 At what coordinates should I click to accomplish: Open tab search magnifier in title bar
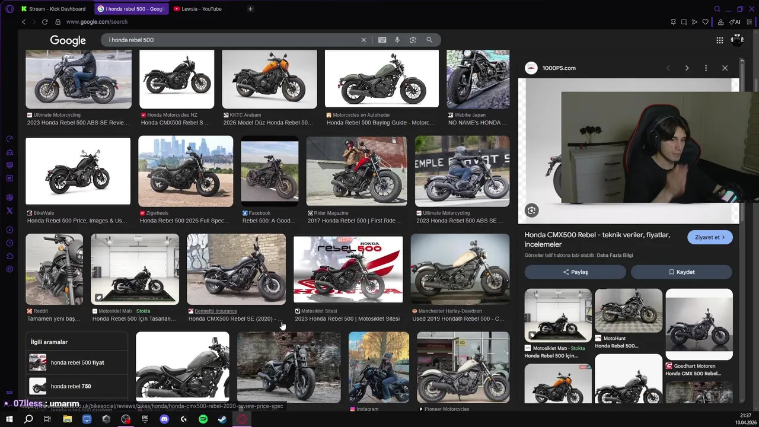click(x=717, y=9)
